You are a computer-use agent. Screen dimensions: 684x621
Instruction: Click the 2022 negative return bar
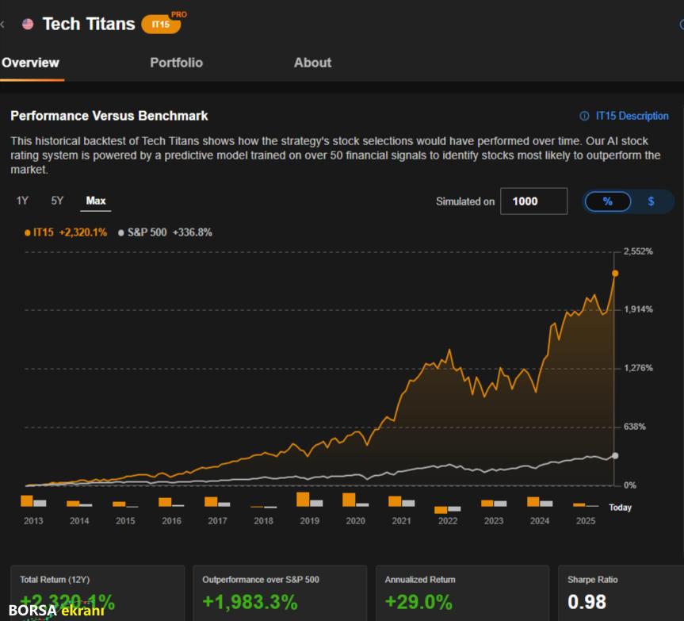(441, 510)
